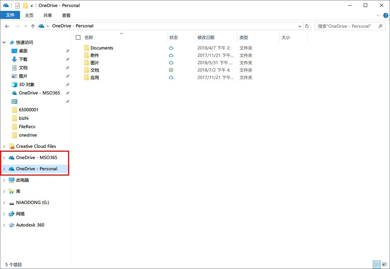The image size is (390, 269).
Task: Select the 附件 folder
Action: tap(94, 55)
